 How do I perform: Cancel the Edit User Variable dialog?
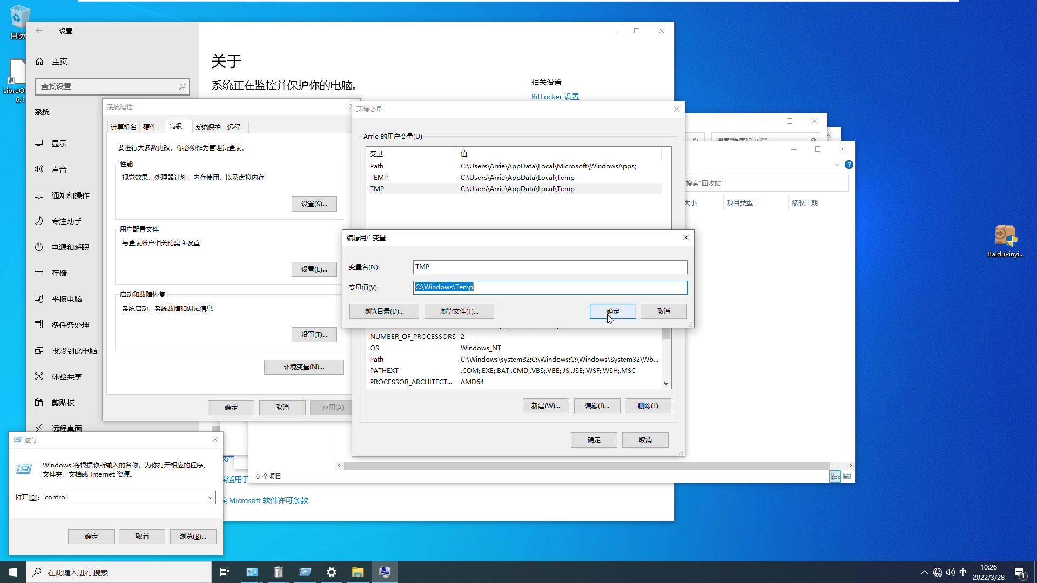(x=663, y=311)
